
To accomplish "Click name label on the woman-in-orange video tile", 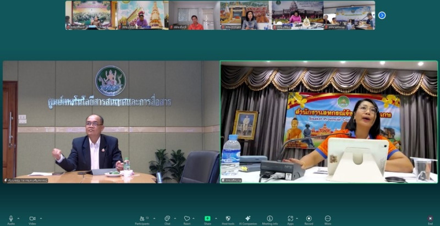I will click(x=232, y=180).
